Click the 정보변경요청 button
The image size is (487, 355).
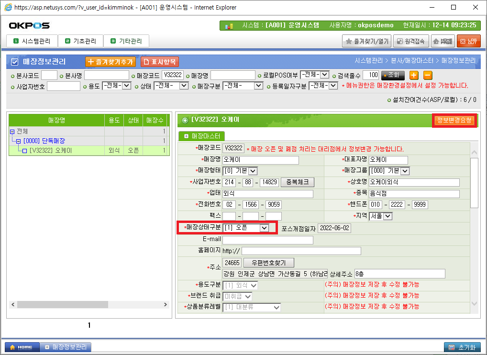(454, 120)
